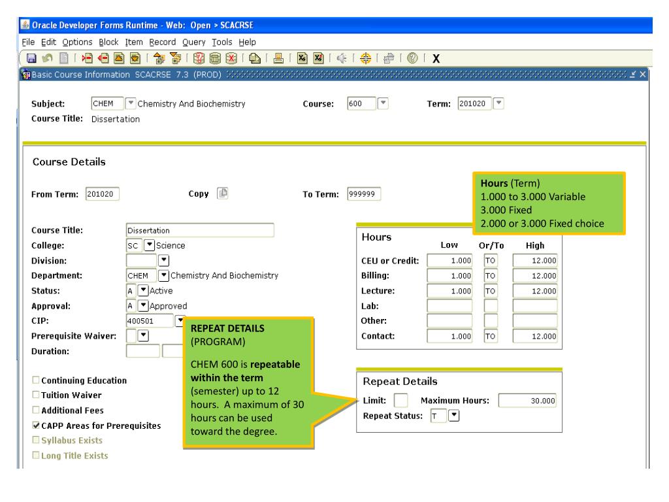The image size is (669, 502).
Task: Open the Record menu
Action: (163, 42)
